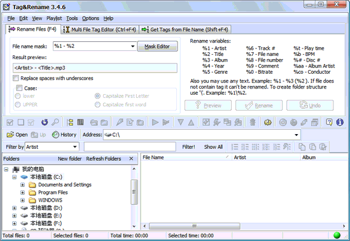Open the Playlist menu
This screenshot has height=241, width=350.
tap(54, 18)
